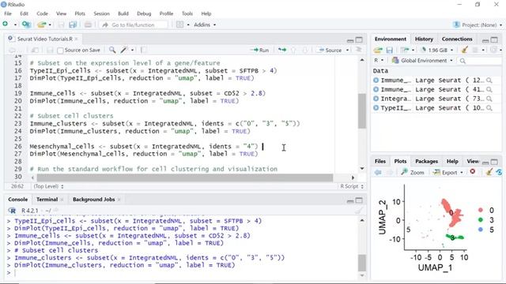Open the File menu
Screen dimensions: 506x284
[8, 13]
